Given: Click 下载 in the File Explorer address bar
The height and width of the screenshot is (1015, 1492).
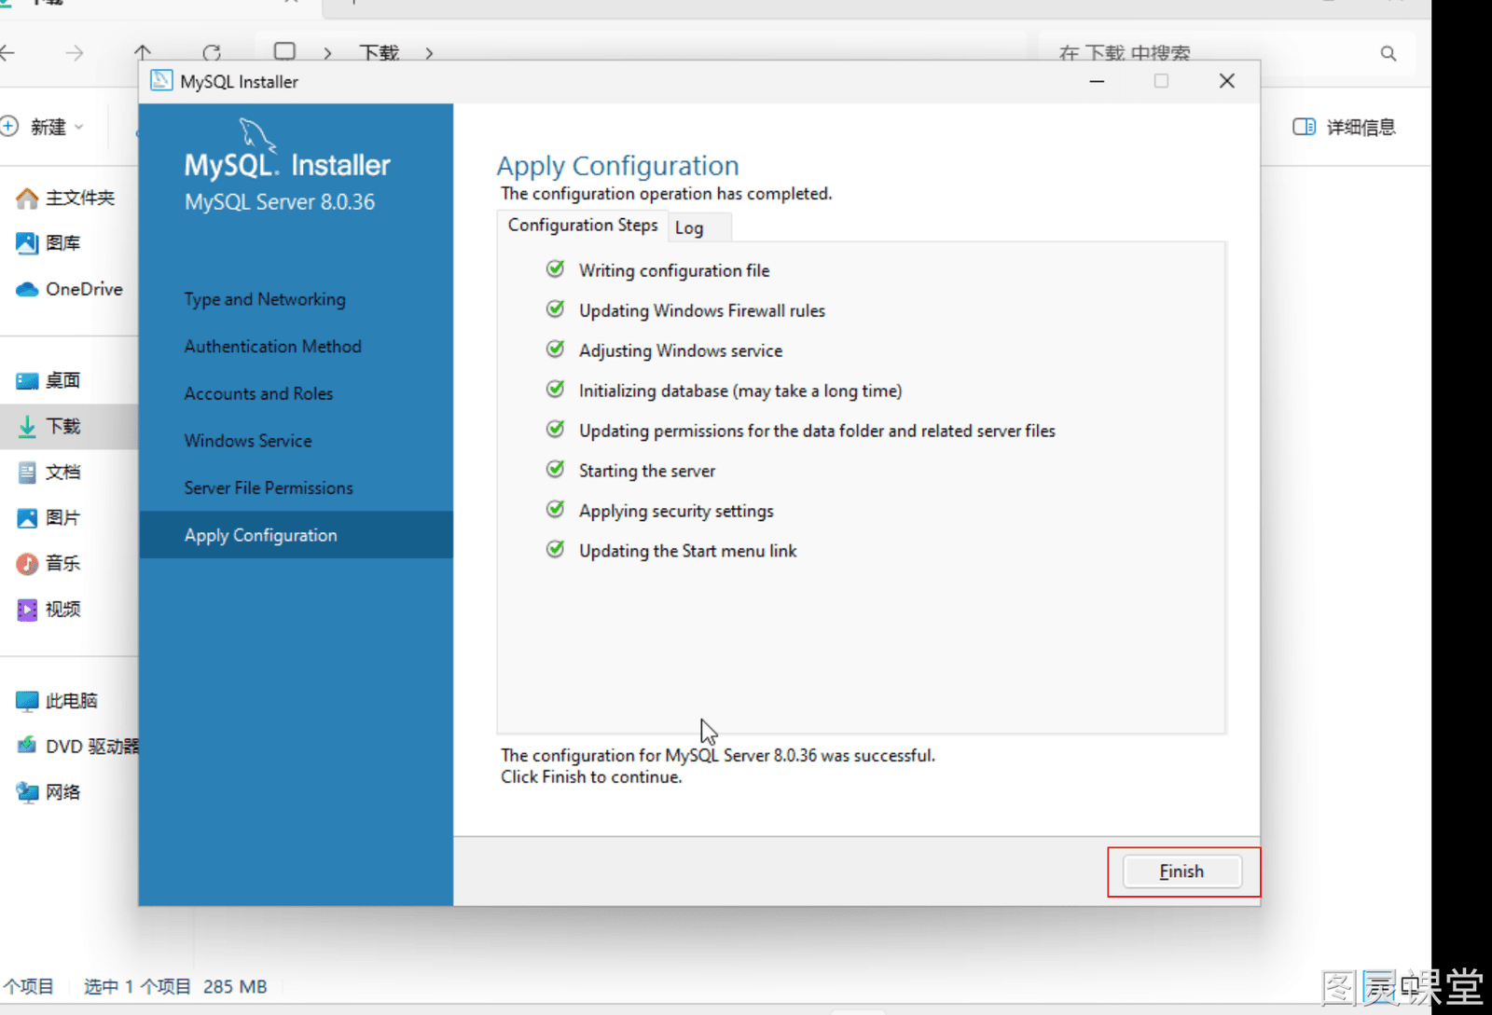Looking at the screenshot, I should tap(379, 53).
